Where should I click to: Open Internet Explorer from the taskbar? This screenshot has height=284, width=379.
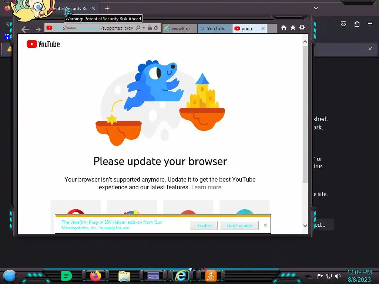pyautogui.click(x=181, y=275)
